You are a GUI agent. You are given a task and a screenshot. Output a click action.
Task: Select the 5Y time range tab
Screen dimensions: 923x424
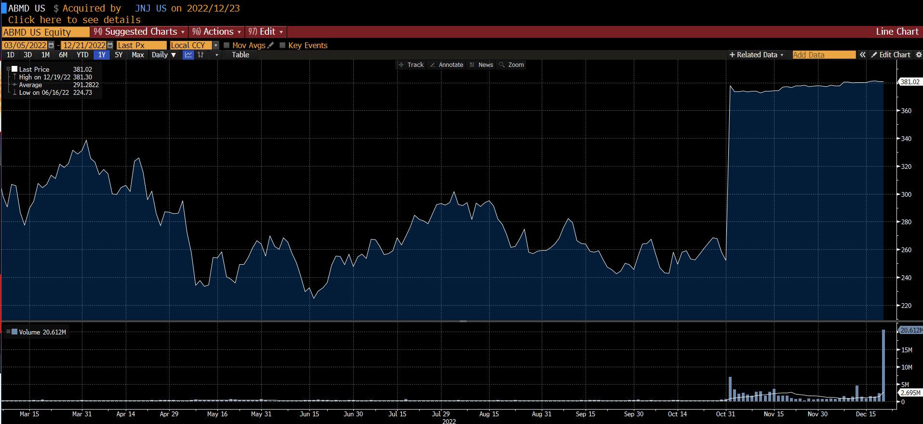pyautogui.click(x=119, y=55)
